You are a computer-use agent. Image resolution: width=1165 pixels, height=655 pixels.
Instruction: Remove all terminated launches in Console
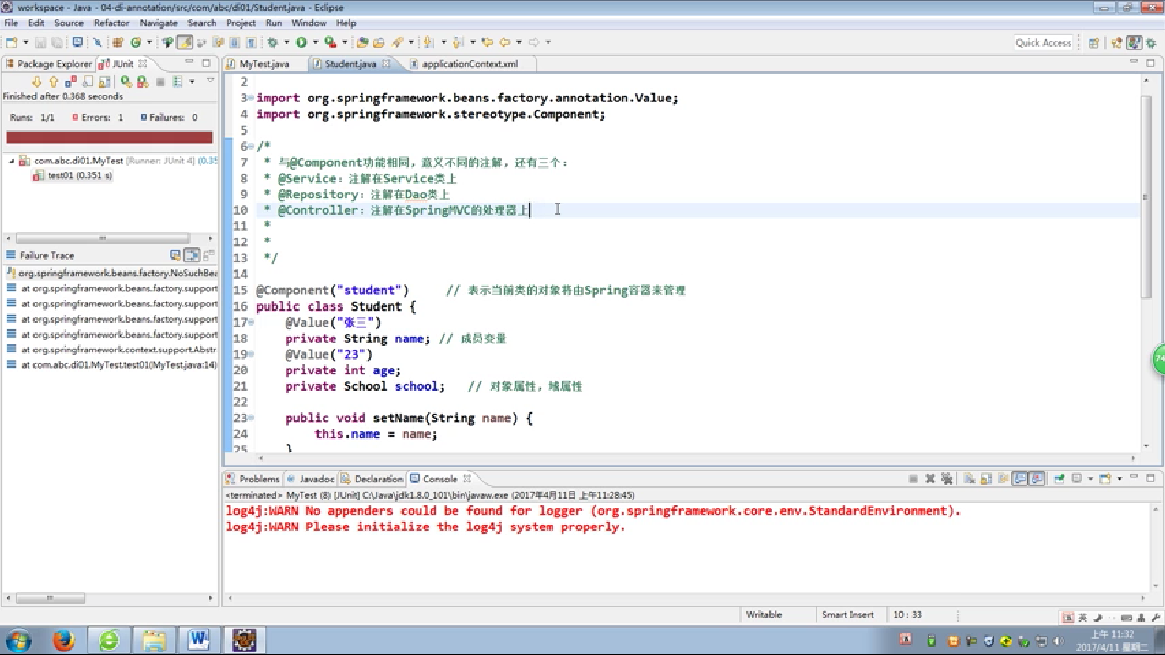pos(946,479)
